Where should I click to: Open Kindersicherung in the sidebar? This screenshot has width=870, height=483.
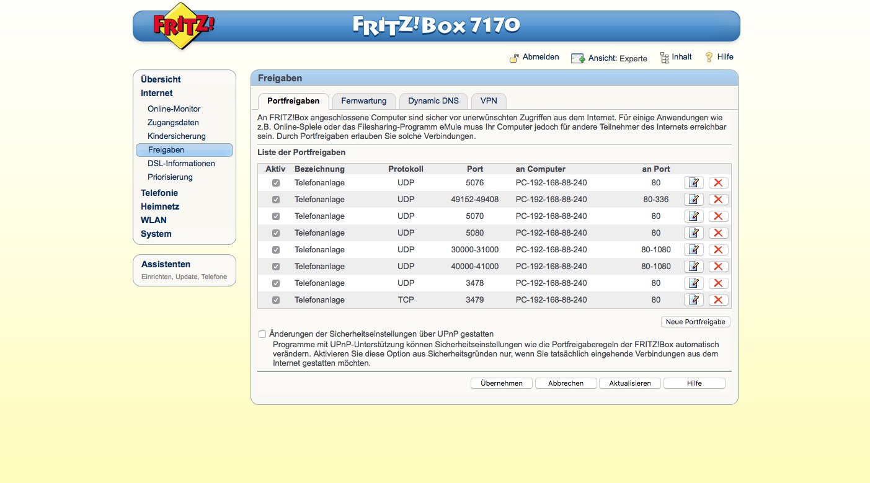point(177,136)
